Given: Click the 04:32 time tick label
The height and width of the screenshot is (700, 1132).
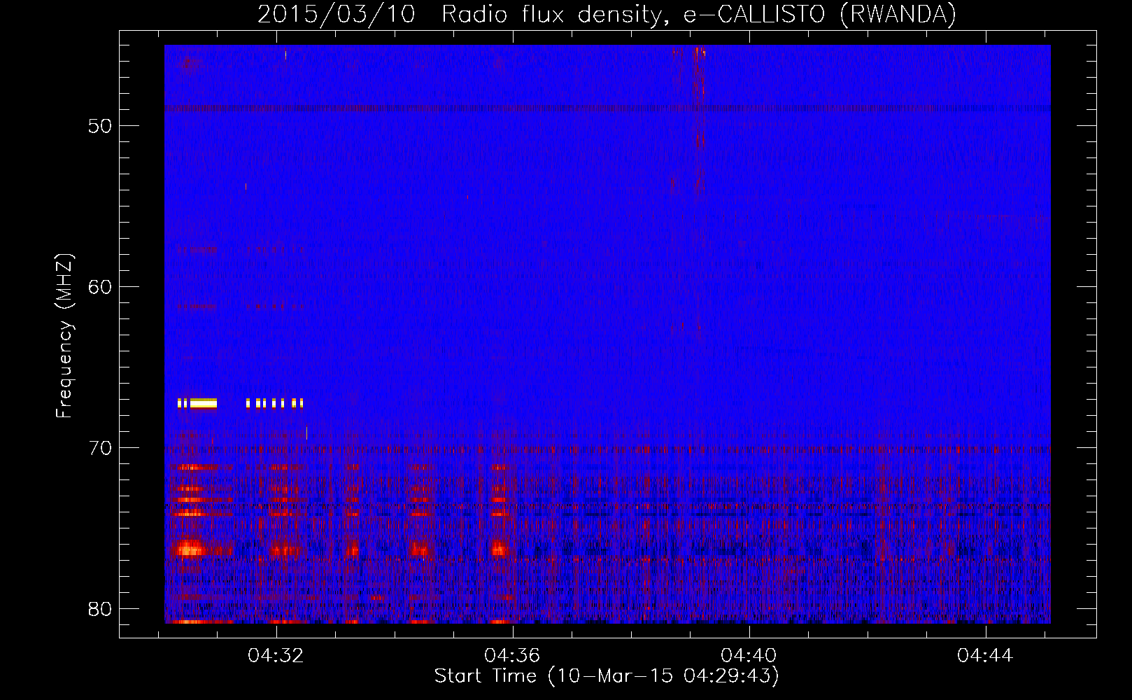Looking at the screenshot, I should coord(276,656).
